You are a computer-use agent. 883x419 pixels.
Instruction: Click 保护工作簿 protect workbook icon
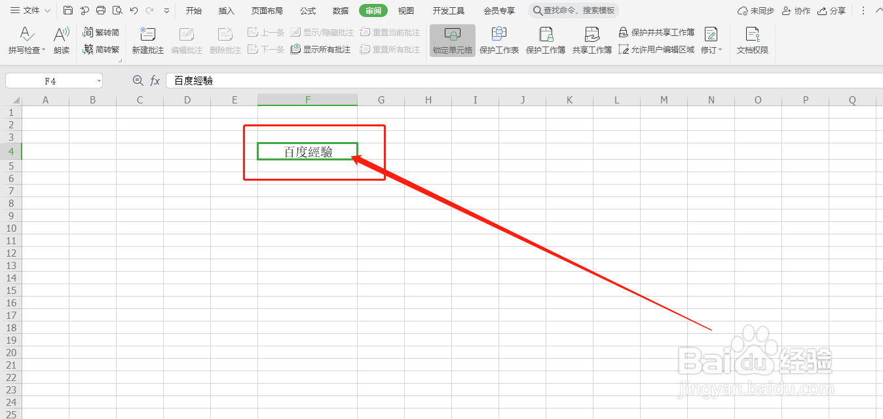click(546, 41)
